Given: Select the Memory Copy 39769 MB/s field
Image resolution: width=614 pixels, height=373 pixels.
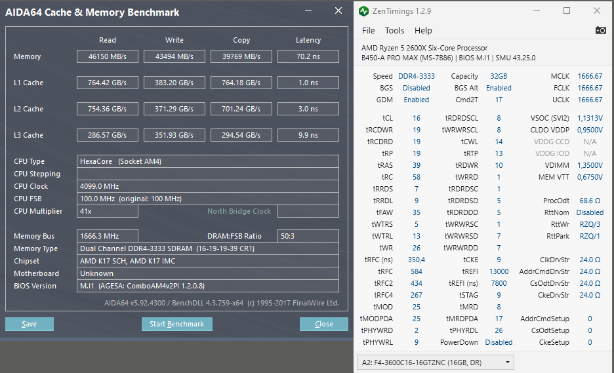Looking at the screenshot, I should [241, 56].
